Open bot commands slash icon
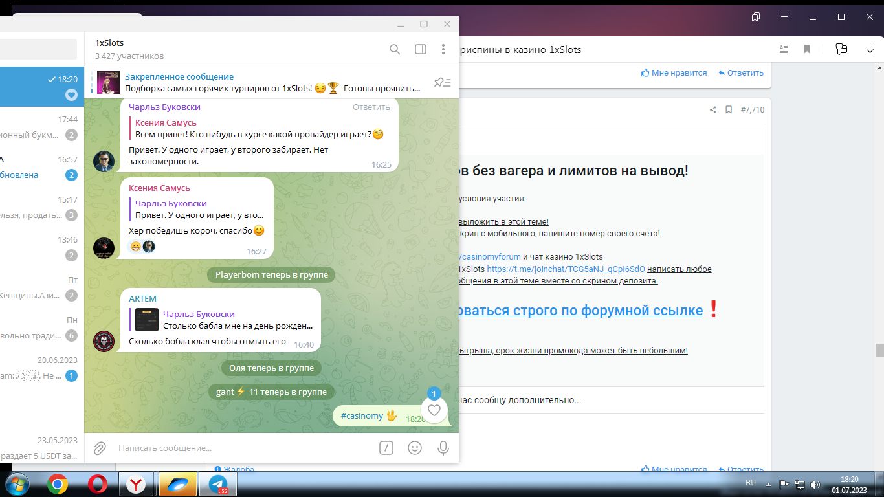Viewport: 884px width, 497px height. tap(386, 448)
